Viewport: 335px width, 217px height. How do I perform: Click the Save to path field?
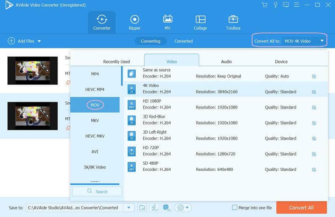point(75,208)
